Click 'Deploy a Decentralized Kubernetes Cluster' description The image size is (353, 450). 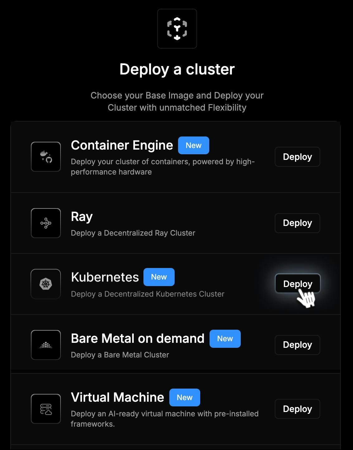tap(147, 294)
